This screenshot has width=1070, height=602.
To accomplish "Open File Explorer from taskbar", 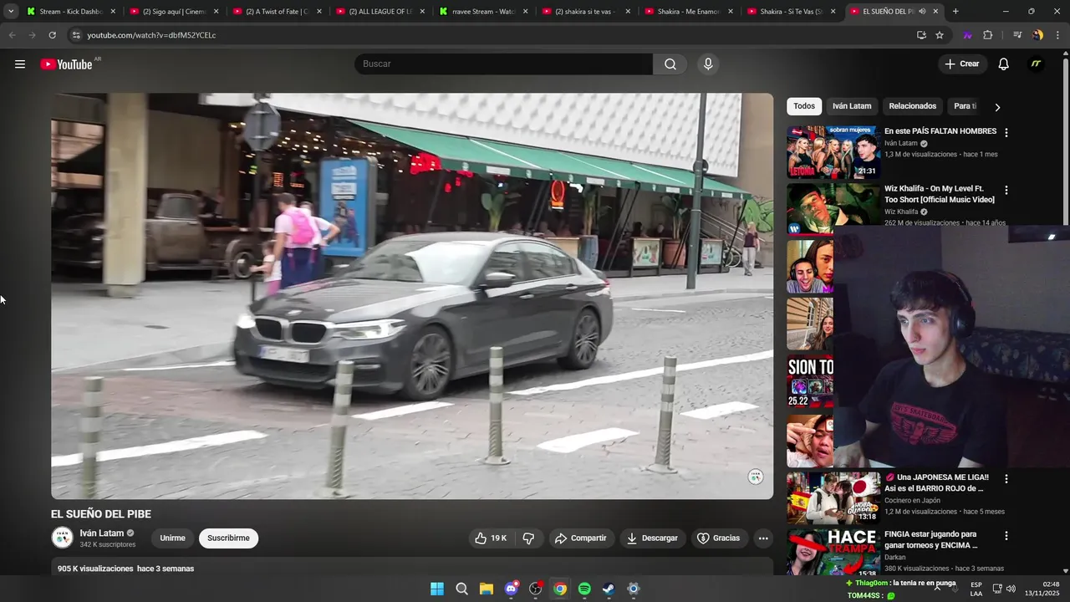I will click(x=486, y=589).
